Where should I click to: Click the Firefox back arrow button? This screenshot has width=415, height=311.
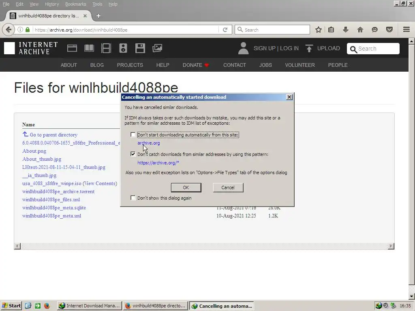click(x=9, y=30)
